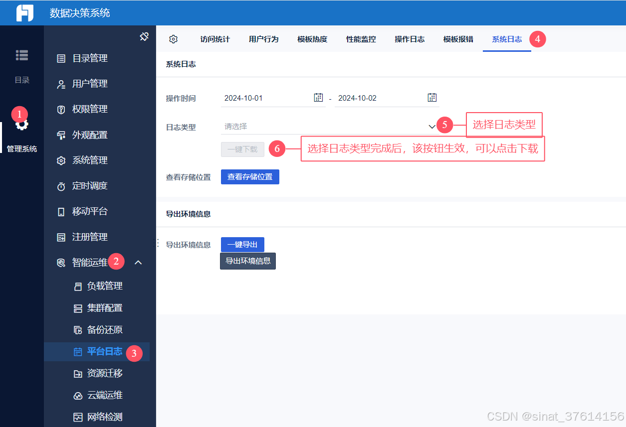The height and width of the screenshot is (427, 626).
Task: Click the 智能运维 wrench icon
Action: [x=61, y=263]
